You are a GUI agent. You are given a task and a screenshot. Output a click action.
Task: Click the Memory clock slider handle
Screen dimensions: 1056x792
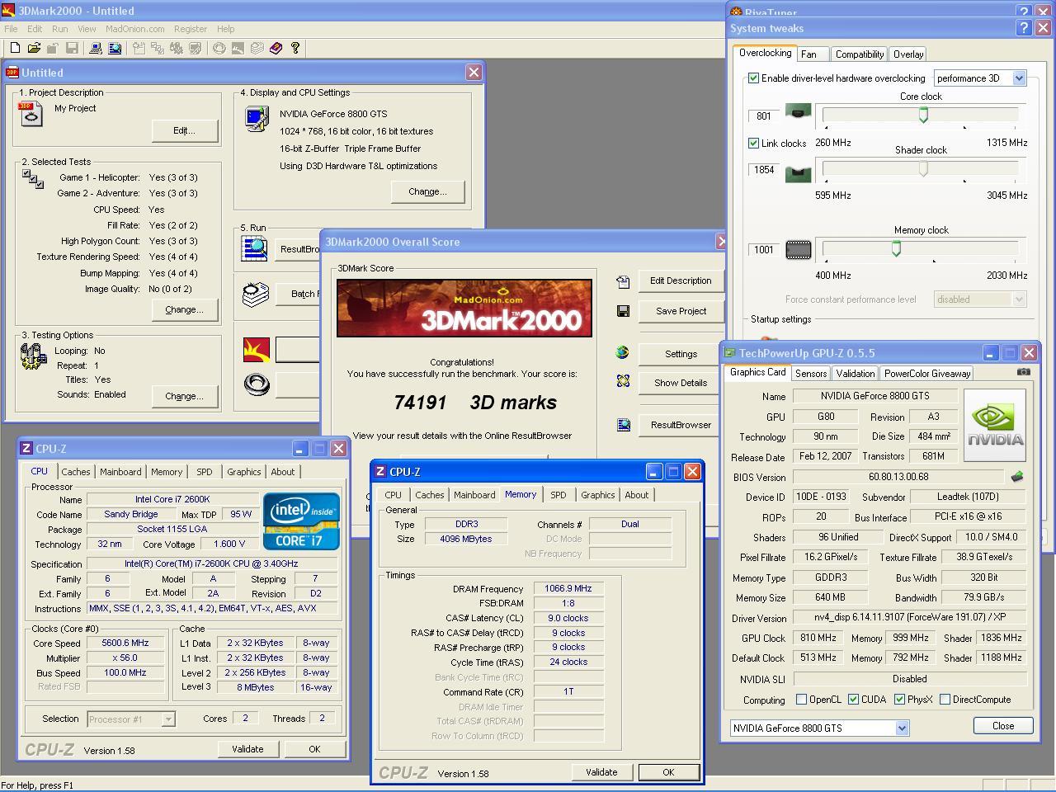pos(896,248)
